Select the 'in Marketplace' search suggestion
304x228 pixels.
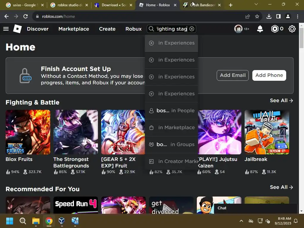tap(171, 128)
